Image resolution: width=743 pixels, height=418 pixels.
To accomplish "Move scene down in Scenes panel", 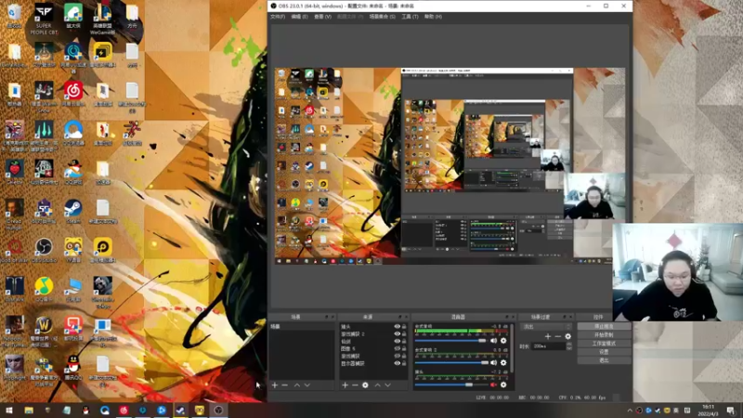I will click(307, 385).
